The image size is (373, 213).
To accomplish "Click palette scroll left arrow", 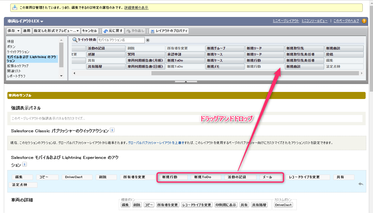I will tap(74, 73).
